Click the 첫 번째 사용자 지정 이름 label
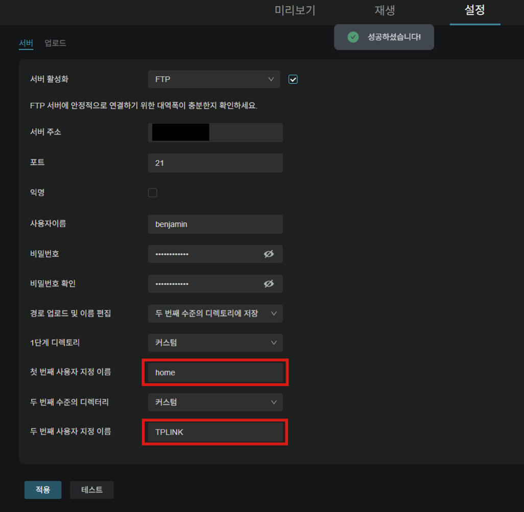The width and height of the screenshot is (524, 512). pyautogui.click(x=70, y=372)
